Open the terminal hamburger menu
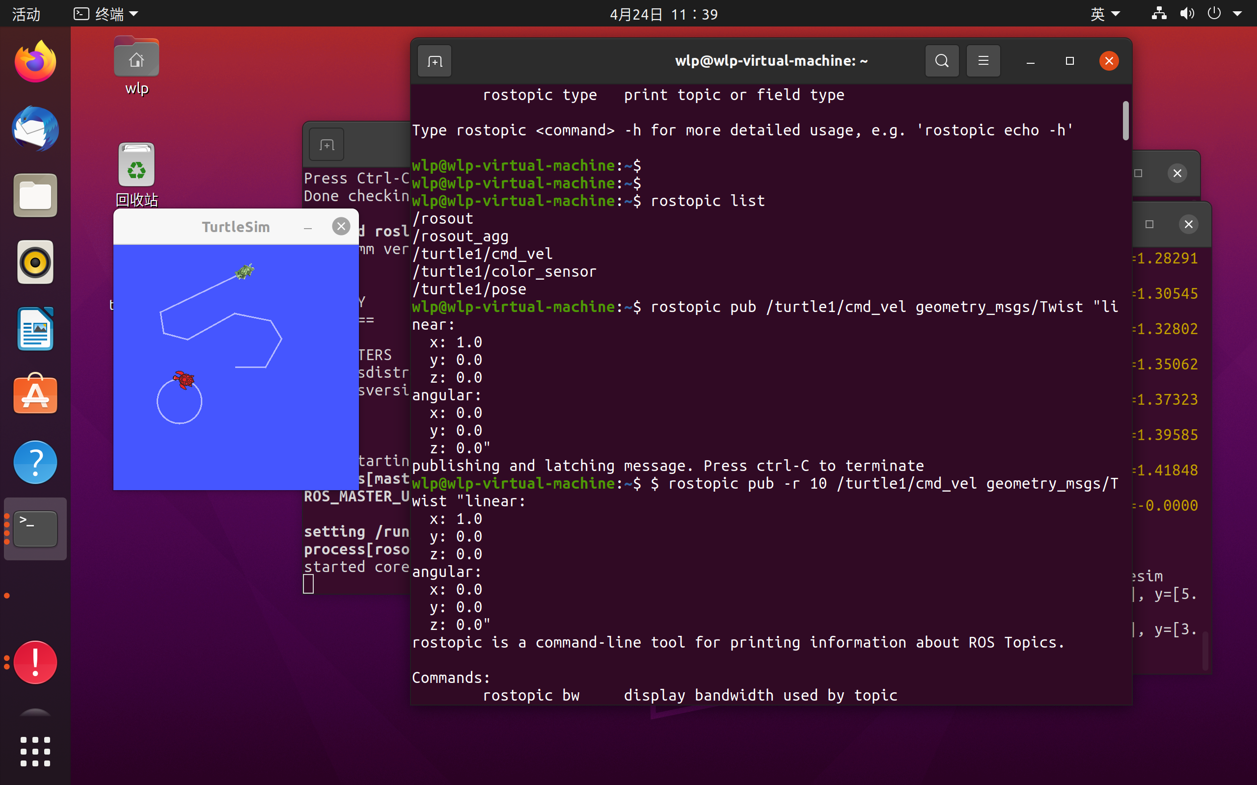1257x785 pixels. [983, 61]
